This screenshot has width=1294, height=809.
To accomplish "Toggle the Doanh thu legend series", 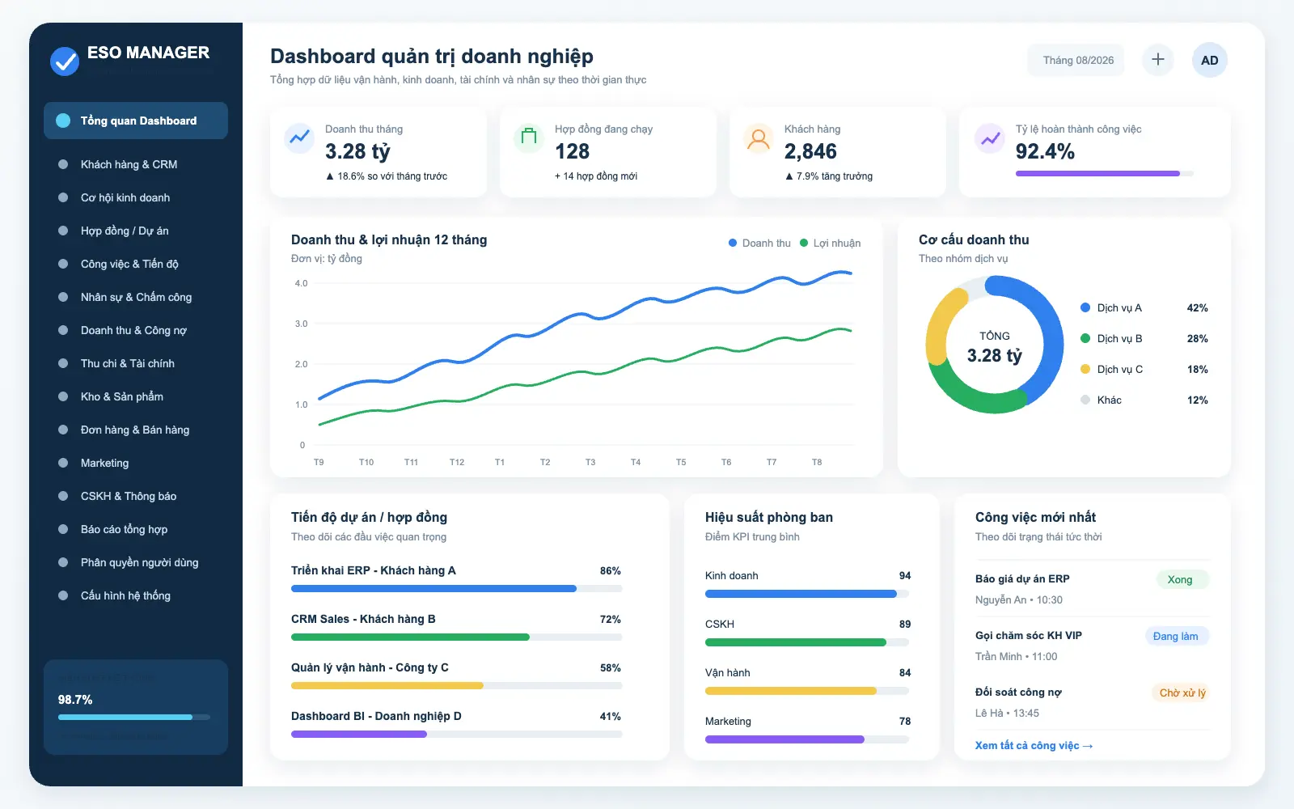I will point(759,243).
